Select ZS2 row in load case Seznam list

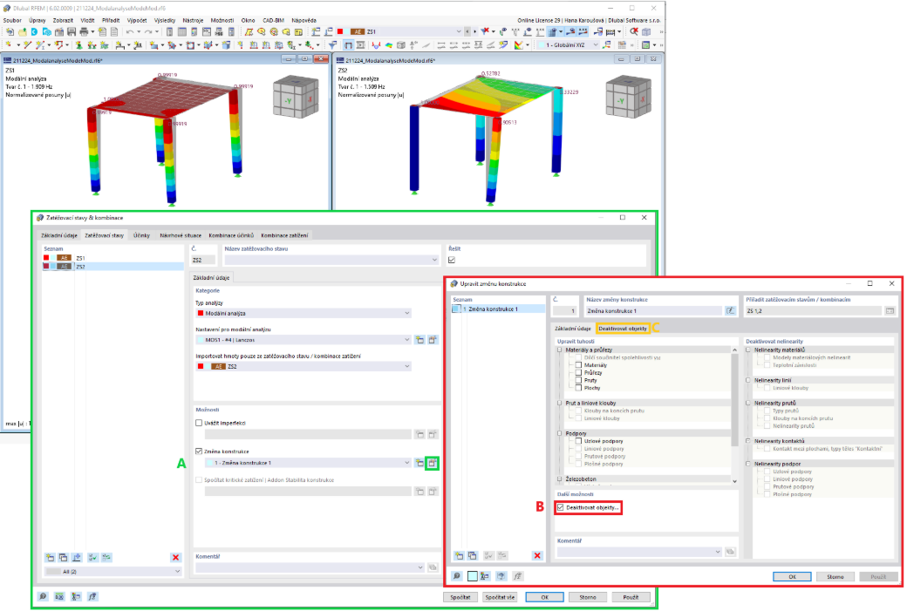[x=113, y=267]
